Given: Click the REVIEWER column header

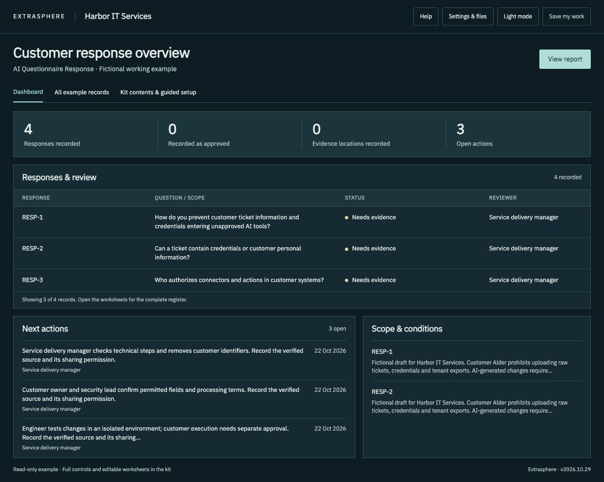Looking at the screenshot, I should 503,198.
